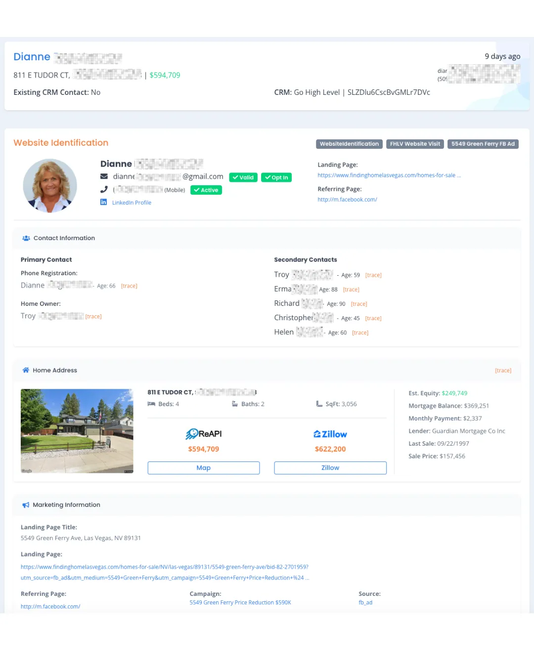Open the house street view photo
Image resolution: width=534 pixels, height=667 pixels.
click(x=77, y=431)
